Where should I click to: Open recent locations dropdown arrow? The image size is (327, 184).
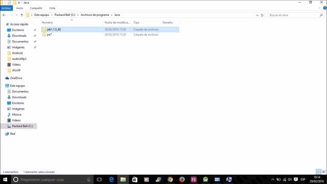click(x=17, y=15)
